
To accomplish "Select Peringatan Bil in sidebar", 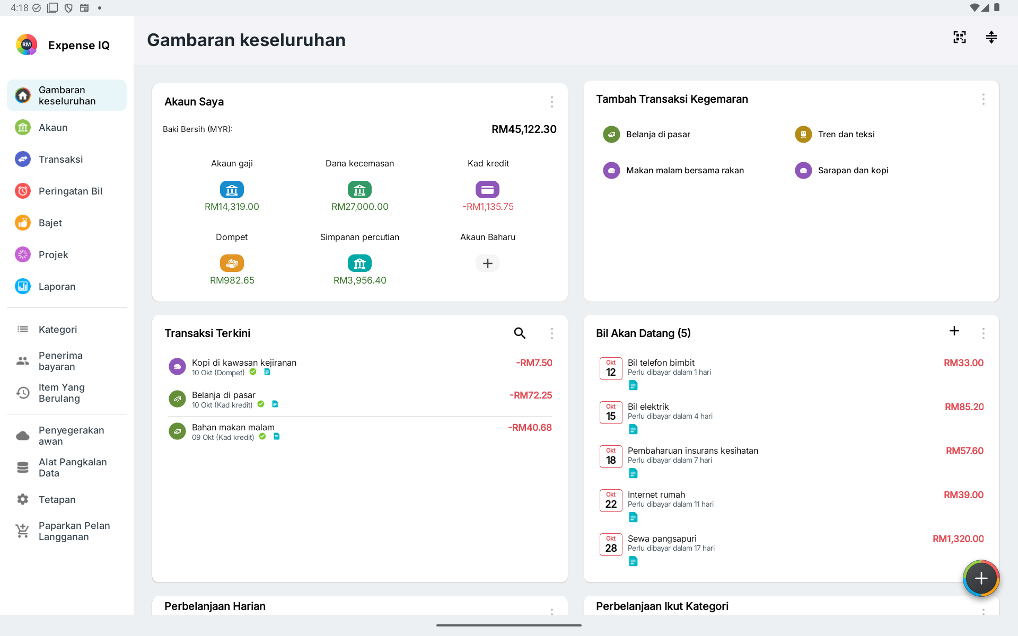I will click(67, 191).
